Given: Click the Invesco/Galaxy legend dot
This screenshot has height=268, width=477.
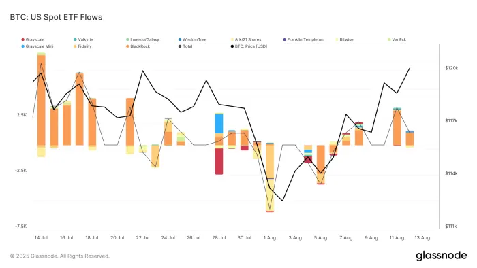Looking at the screenshot, I should coord(128,39).
